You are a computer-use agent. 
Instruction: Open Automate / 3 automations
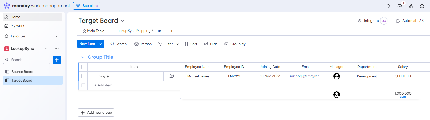click(410, 21)
